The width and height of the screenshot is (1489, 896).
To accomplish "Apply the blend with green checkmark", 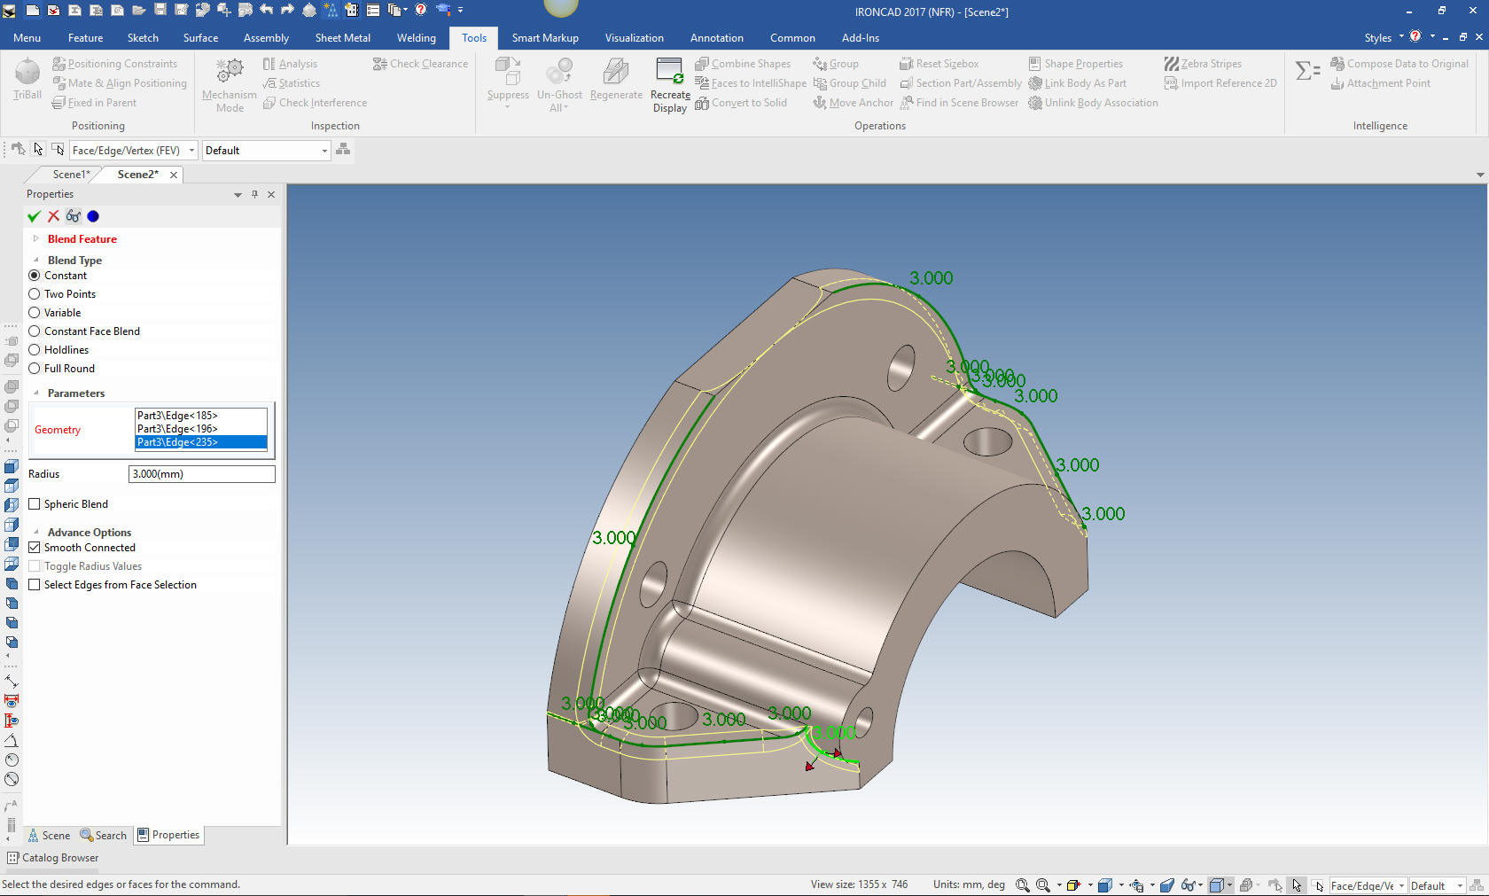I will coord(34,216).
